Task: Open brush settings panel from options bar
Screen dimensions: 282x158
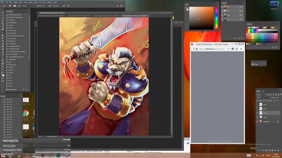Action: [15, 6]
